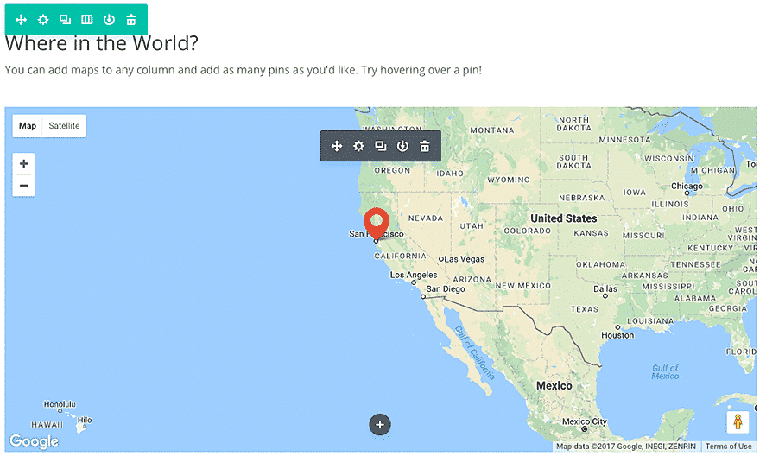Change column structure in the green toolbar

coord(86,20)
